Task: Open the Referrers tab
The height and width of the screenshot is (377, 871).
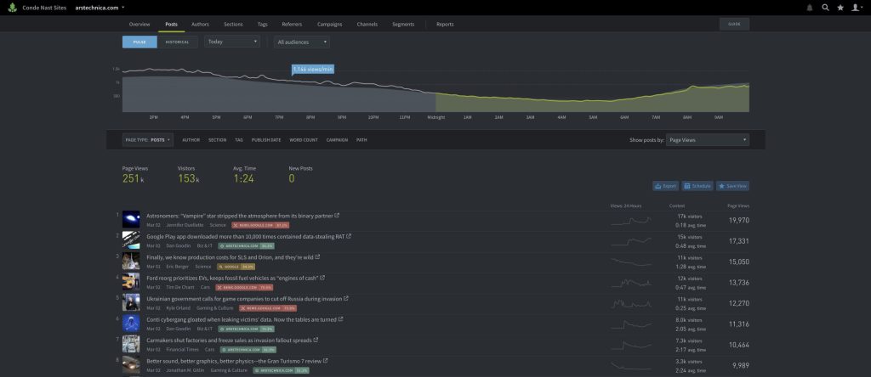Action: (293, 25)
